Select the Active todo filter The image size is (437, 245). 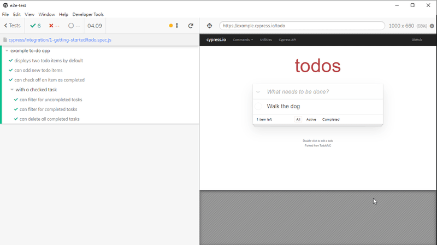coord(311,119)
